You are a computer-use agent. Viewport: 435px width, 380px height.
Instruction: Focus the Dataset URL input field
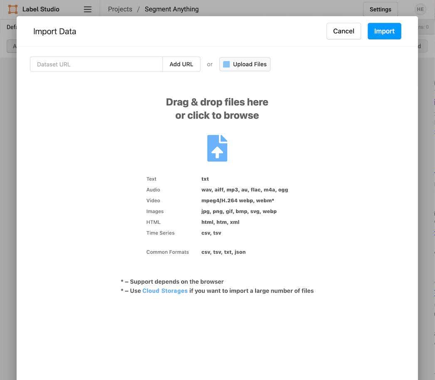click(96, 64)
